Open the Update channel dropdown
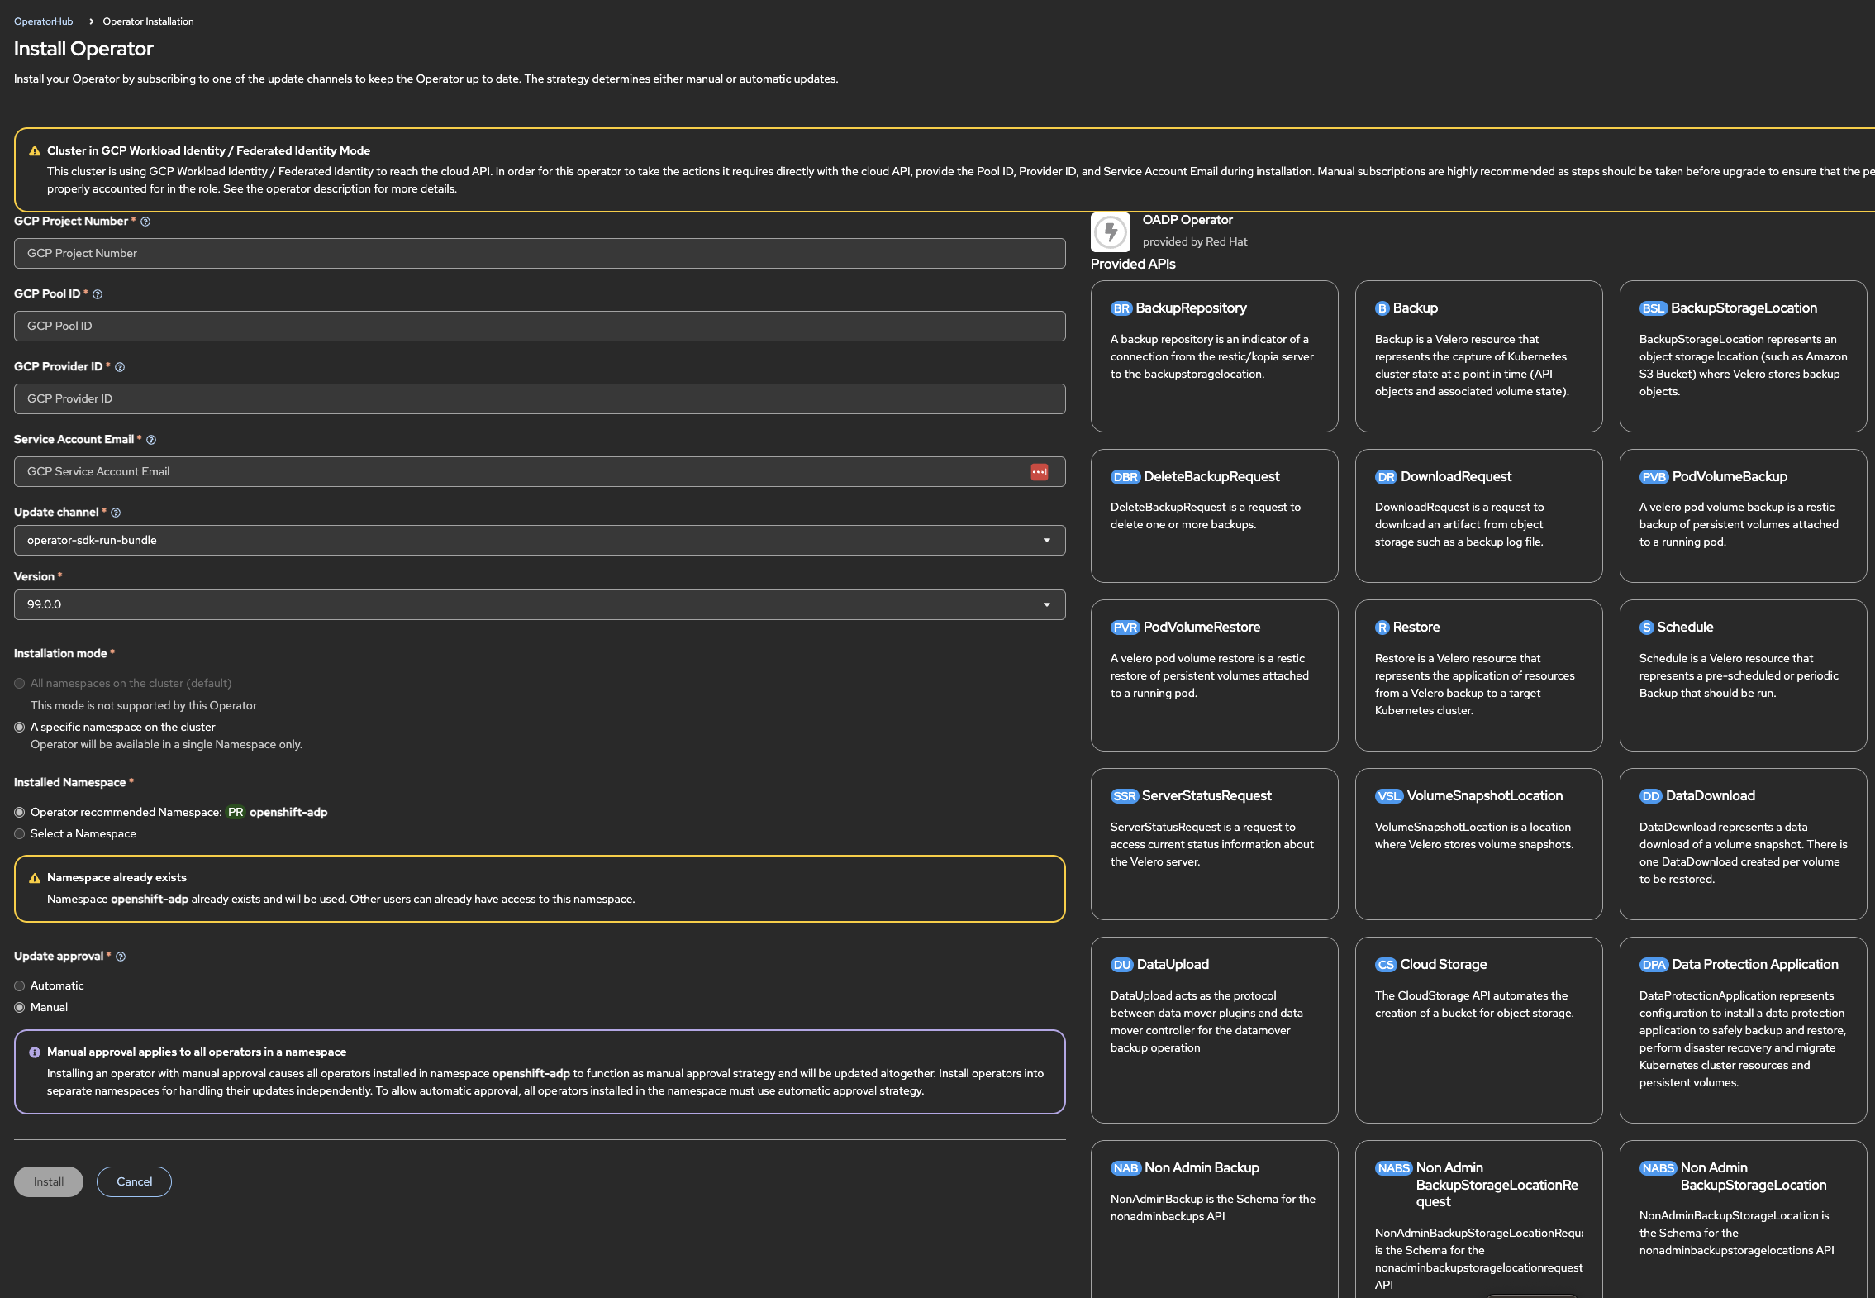The image size is (1875, 1298). pos(539,540)
